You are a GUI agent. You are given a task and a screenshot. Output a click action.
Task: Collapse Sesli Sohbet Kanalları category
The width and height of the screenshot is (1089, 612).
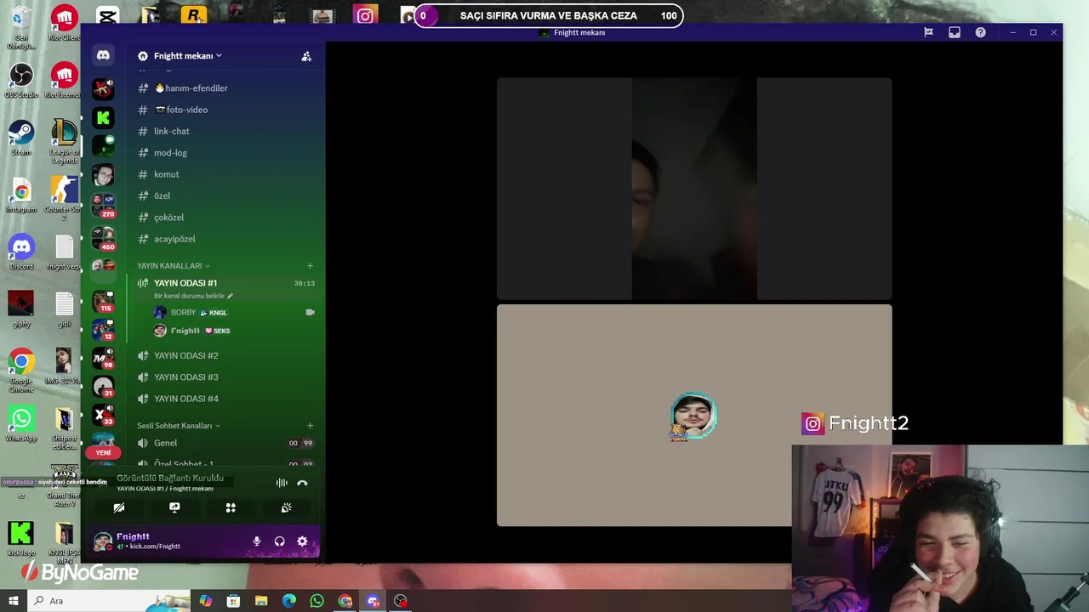coord(178,426)
